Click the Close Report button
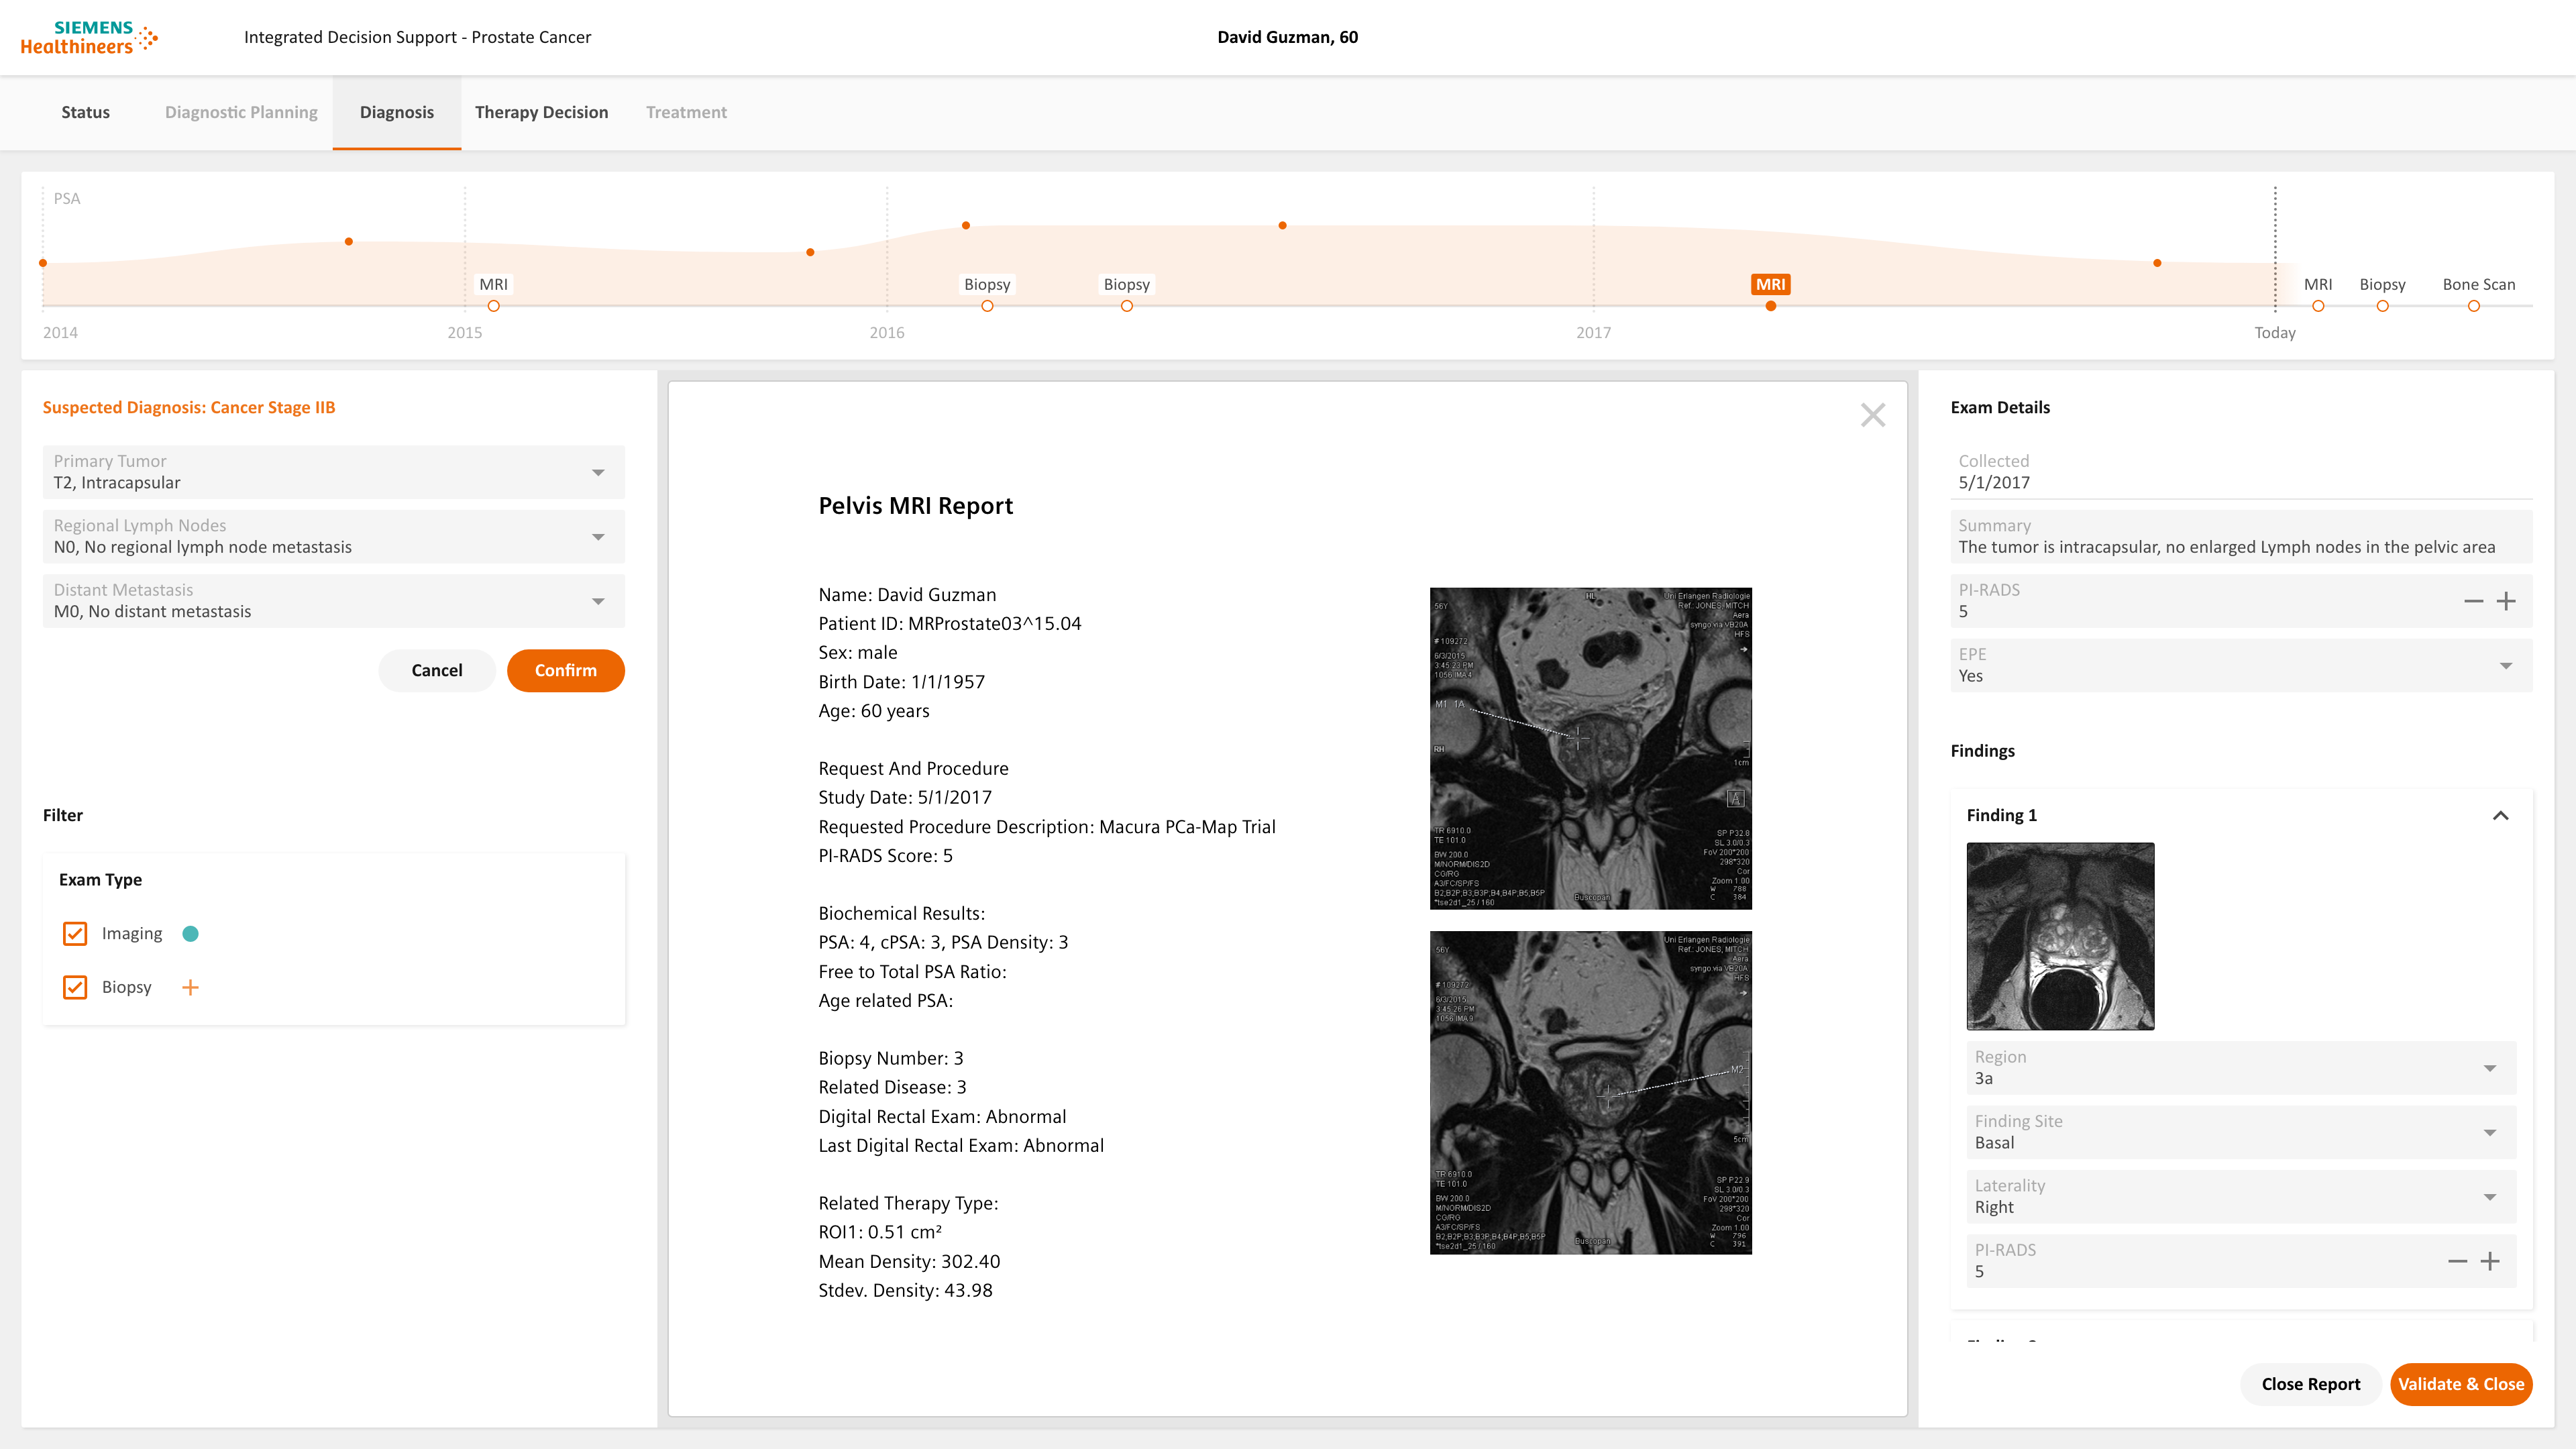This screenshot has width=2576, height=1449. 2311,1384
